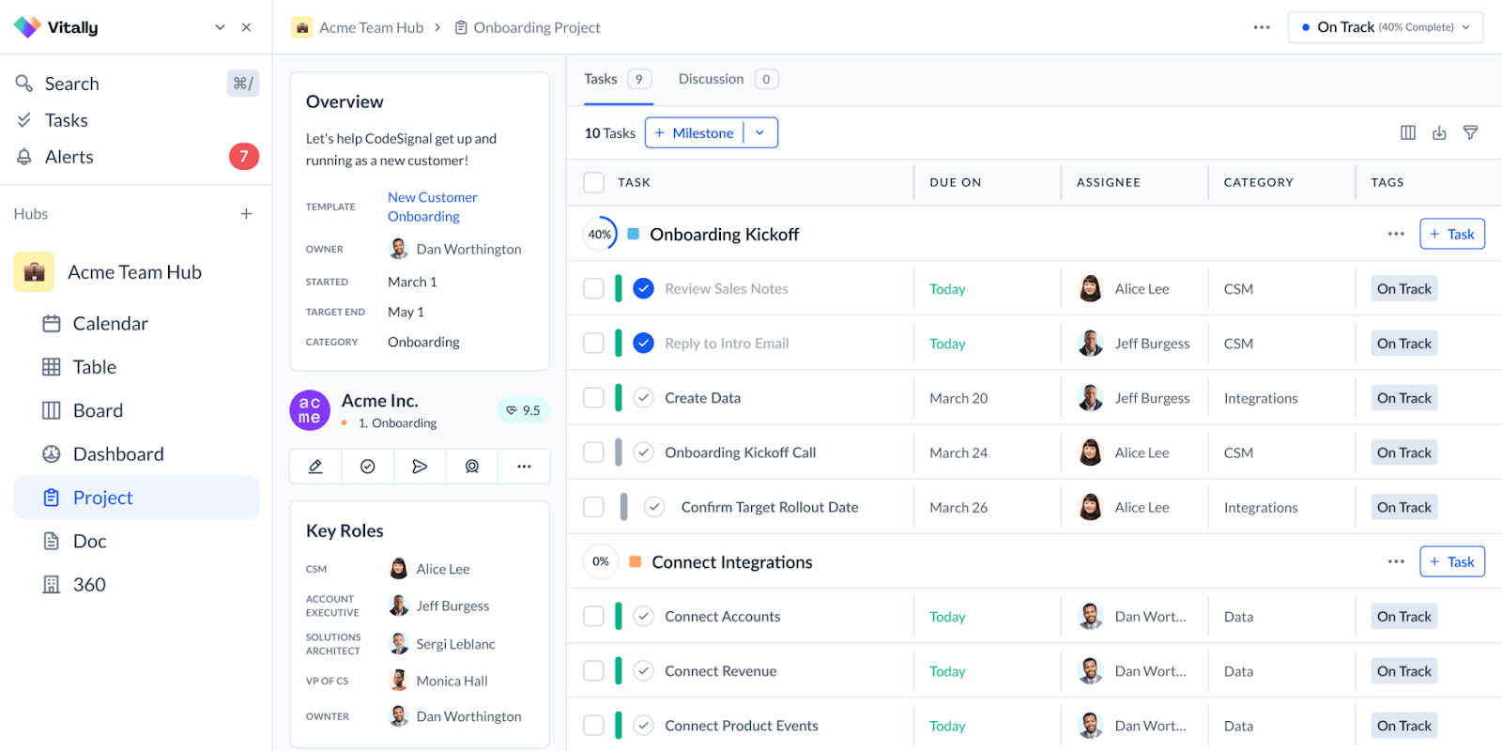
Task: Click the edit pencil icon under Acme Inc.
Action: click(315, 467)
